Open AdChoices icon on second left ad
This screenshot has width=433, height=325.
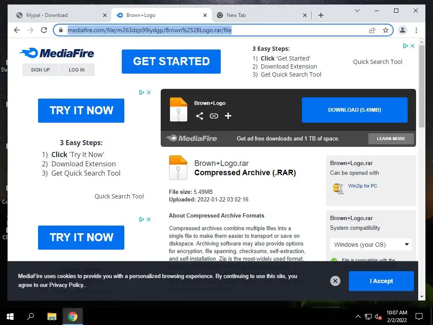(x=142, y=220)
